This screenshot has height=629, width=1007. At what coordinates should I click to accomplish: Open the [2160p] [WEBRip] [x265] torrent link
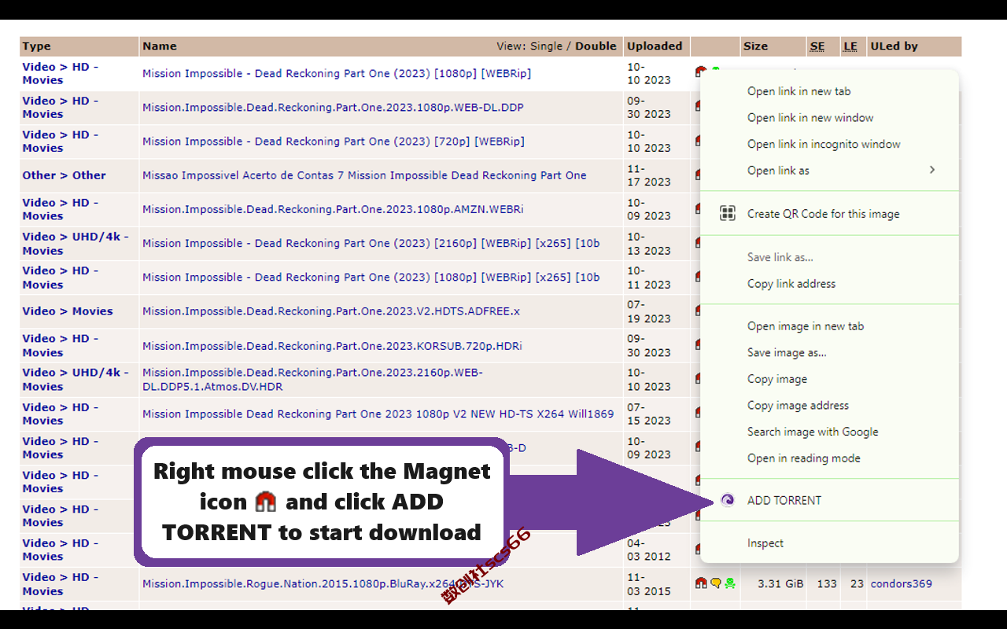(371, 244)
